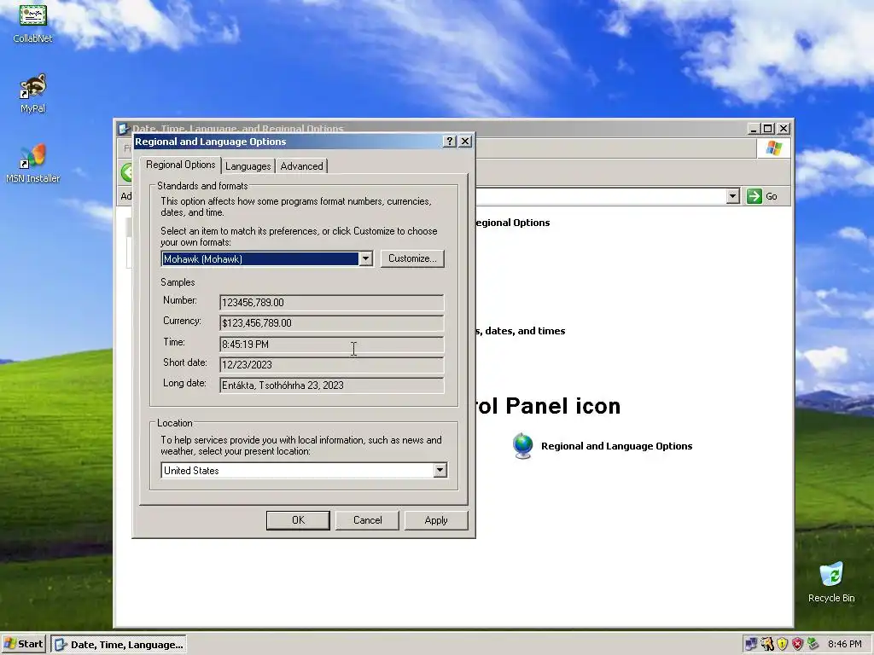Click the 'Samples' label
The width and height of the screenshot is (874, 655).
click(x=178, y=282)
